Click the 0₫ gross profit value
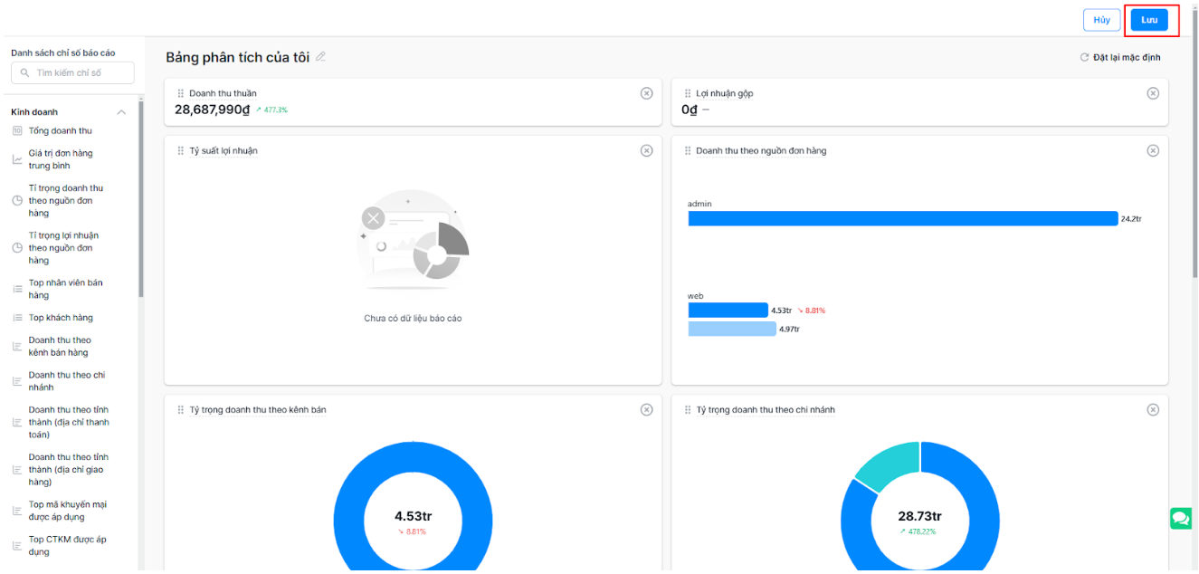Viewport: 1199px width, 574px height. (690, 110)
